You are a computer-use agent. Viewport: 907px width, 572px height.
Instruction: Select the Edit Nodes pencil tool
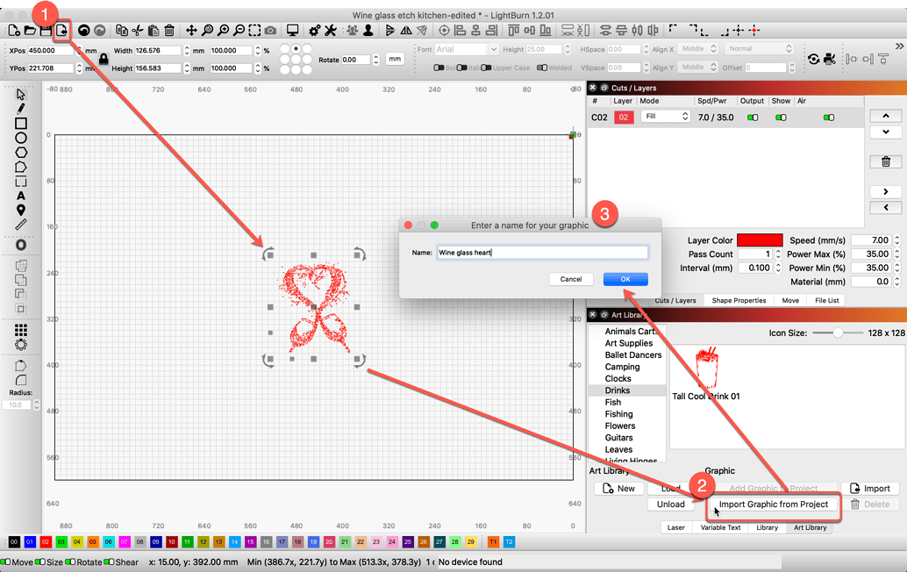point(21,109)
